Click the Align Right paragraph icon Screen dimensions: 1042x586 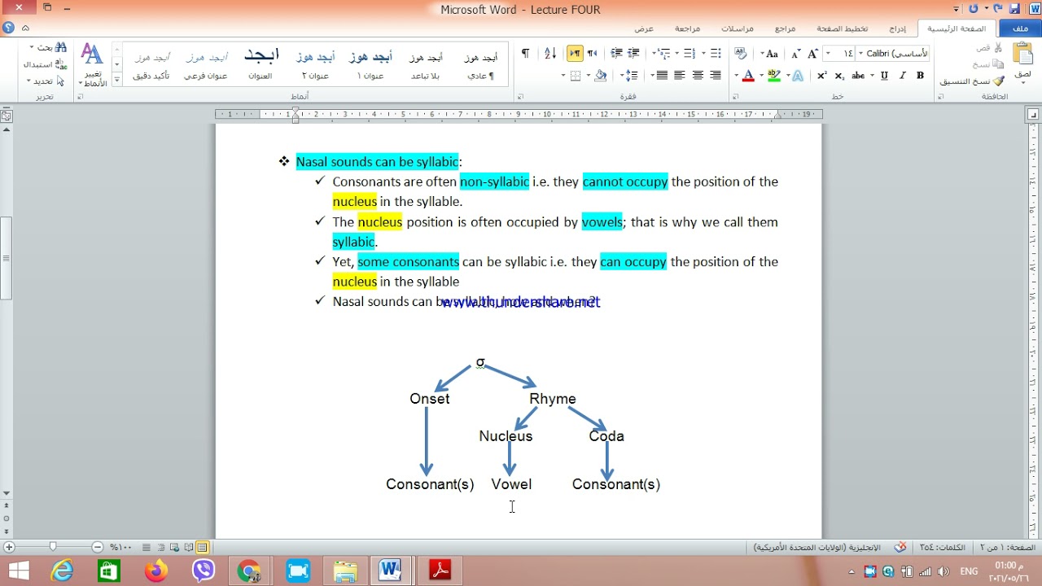tap(716, 76)
